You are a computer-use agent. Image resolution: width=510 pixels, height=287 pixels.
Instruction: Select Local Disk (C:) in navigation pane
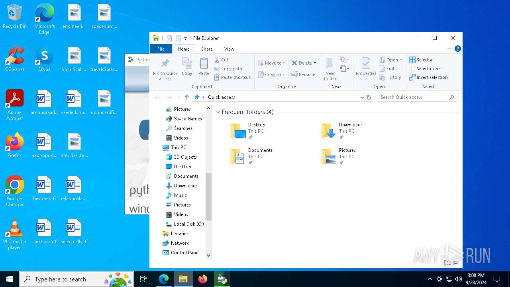coord(185,224)
